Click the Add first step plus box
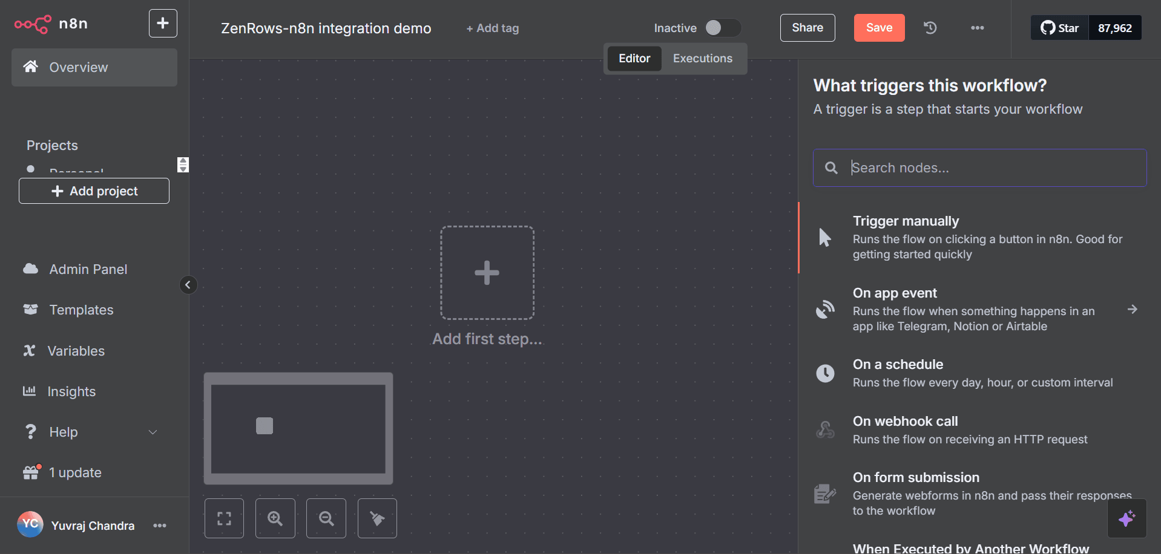The width and height of the screenshot is (1161, 554). click(x=487, y=273)
